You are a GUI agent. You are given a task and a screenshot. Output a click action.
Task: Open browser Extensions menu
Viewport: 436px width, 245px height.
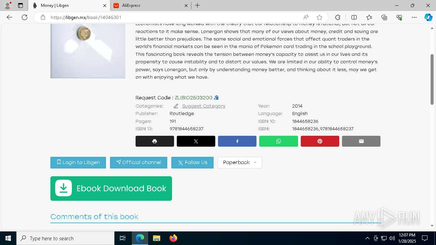click(x=338, y=17)
